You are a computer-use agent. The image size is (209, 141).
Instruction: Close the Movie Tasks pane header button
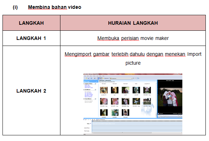point(97,82)
